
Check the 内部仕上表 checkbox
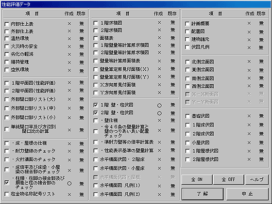pyautogui.click(x=7, y=24)
